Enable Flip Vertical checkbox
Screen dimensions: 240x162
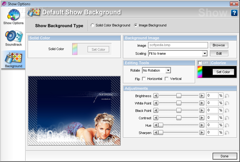click(x=167, y=79)
